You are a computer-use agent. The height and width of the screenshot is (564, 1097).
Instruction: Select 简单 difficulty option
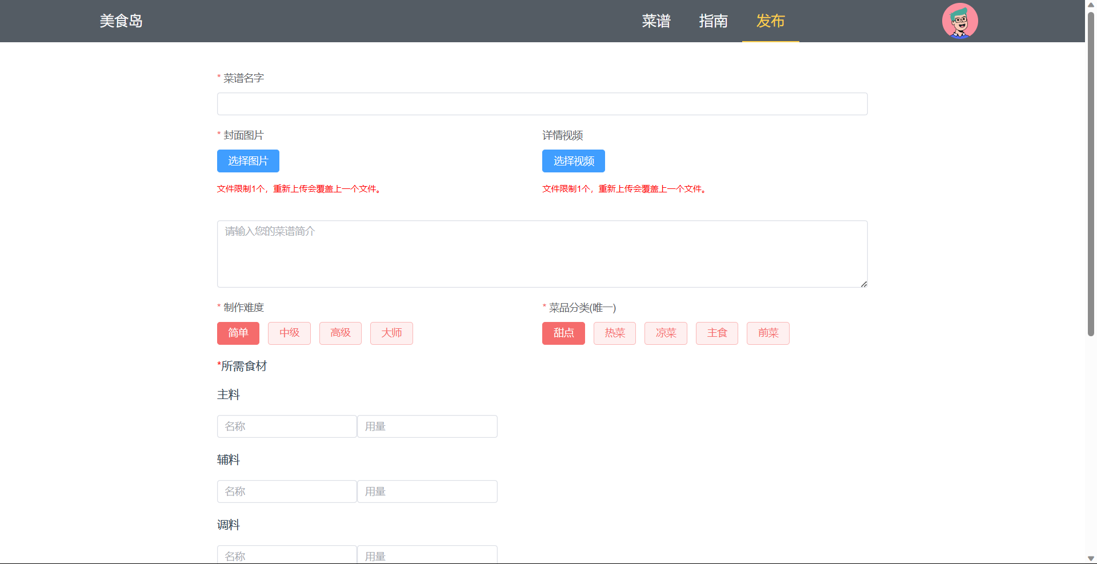point(238,333)
